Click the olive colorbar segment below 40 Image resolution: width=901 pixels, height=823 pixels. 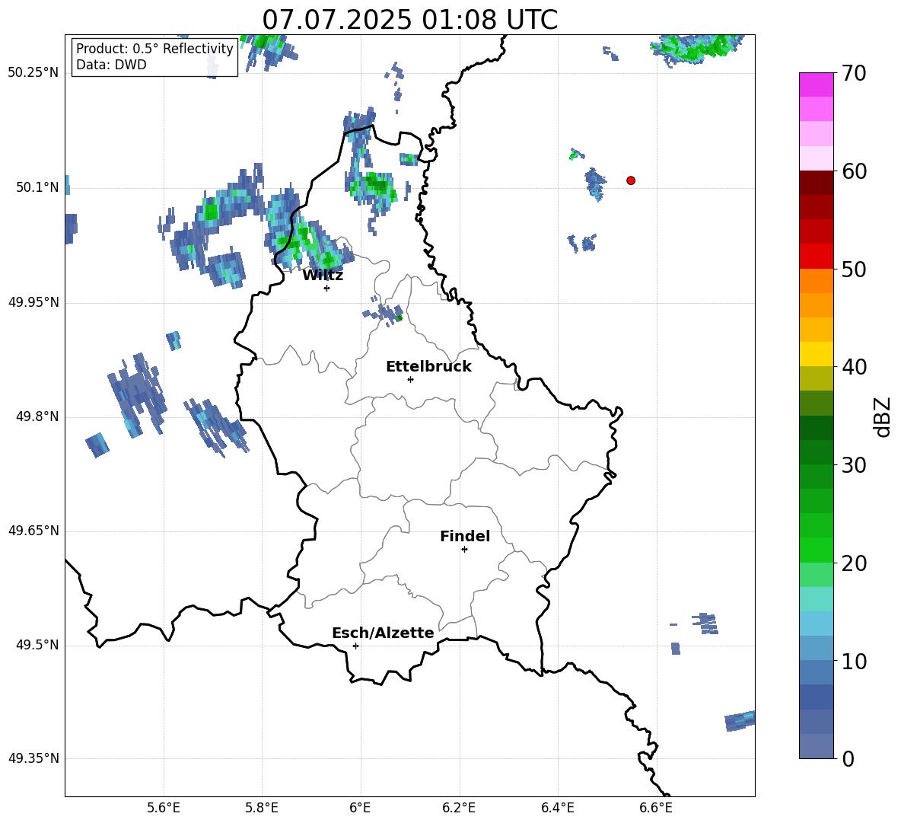816,378
